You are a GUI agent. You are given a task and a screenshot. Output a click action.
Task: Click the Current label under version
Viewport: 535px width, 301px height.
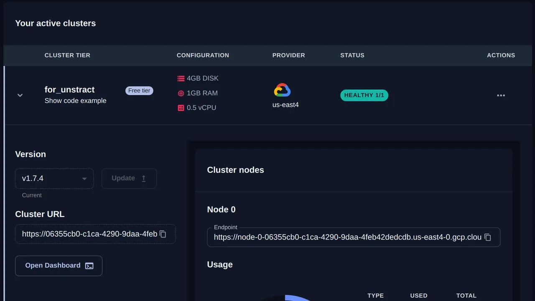pos(32,195)
